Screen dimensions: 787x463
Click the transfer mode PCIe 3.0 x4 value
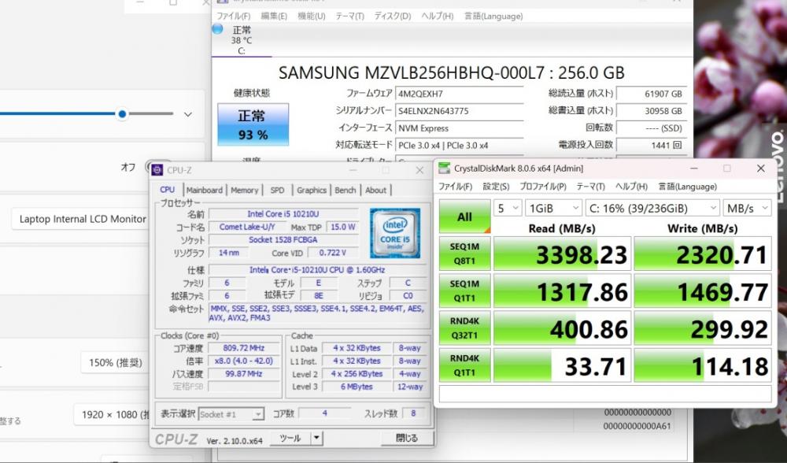(x=460, y=145)
